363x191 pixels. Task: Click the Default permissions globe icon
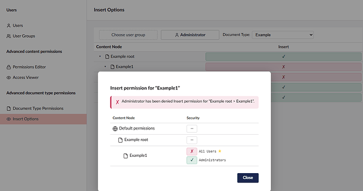tap(115, 129)
